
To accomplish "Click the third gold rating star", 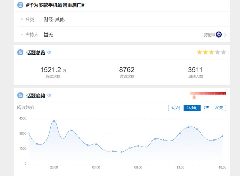I will [211, 52].
